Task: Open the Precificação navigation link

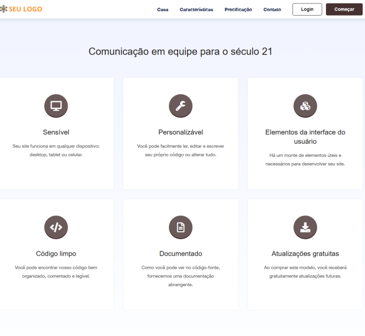Action: 238,10
